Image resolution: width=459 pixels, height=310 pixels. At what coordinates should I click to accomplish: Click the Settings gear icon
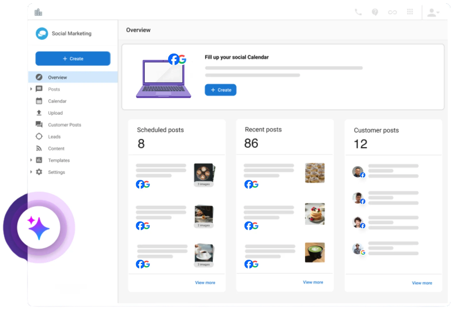pos(39,172)
